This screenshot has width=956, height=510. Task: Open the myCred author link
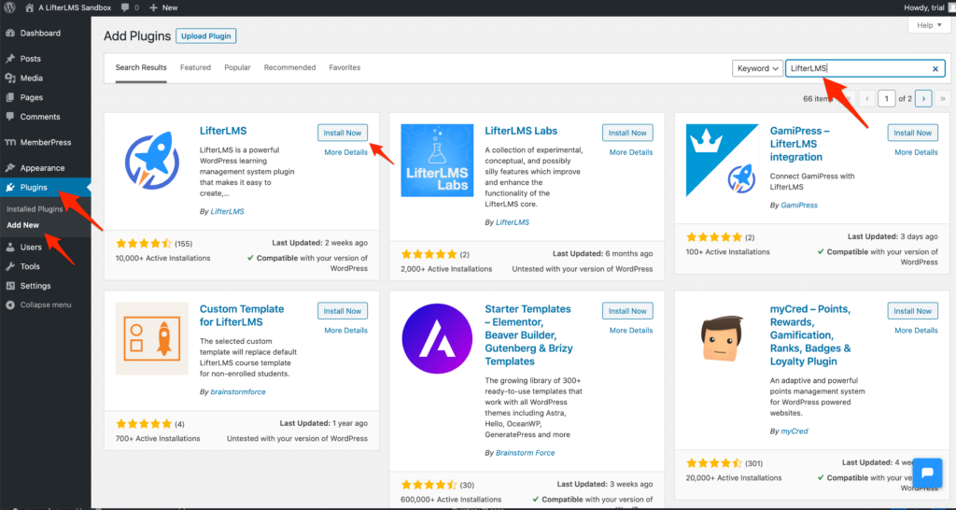(x=794, y=432)
